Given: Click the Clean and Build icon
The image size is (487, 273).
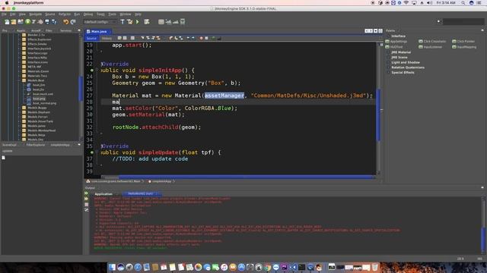Looking at the screenshot, I should click(x=130, y=22).
